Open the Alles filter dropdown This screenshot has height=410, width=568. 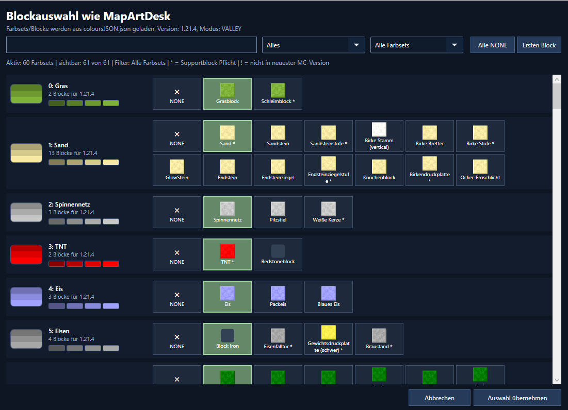313,45
